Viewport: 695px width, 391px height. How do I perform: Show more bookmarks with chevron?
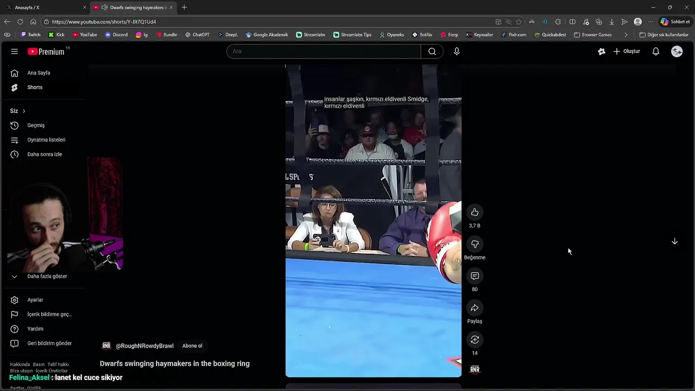626,35
